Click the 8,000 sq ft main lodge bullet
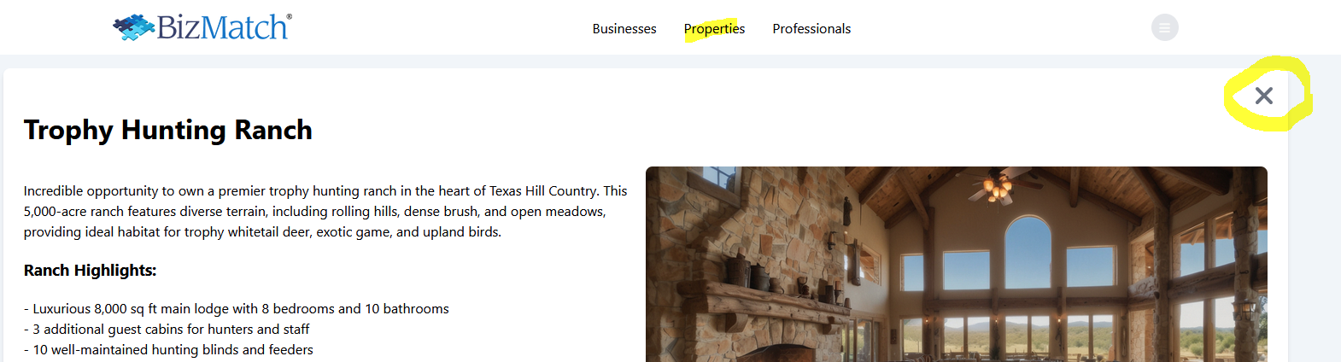The image size is (1341, 362). click(237, 309)
